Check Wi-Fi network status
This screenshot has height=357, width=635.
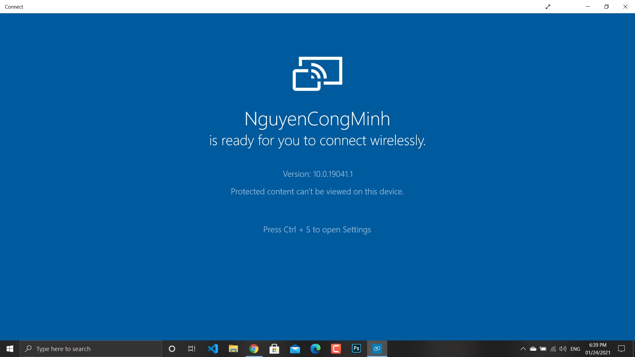click(x=553, y=349)
